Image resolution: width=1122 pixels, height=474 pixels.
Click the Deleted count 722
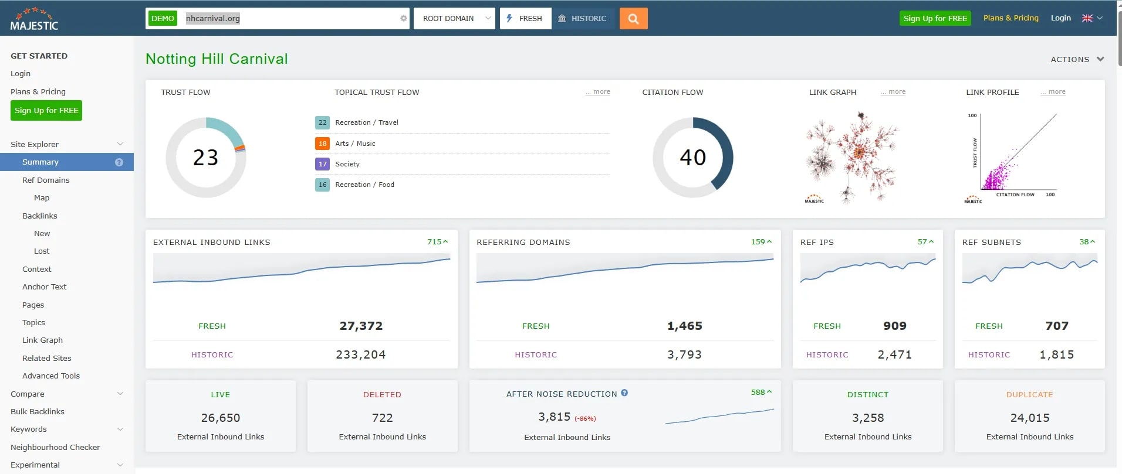pyautogui.click(x=382, y=418)
